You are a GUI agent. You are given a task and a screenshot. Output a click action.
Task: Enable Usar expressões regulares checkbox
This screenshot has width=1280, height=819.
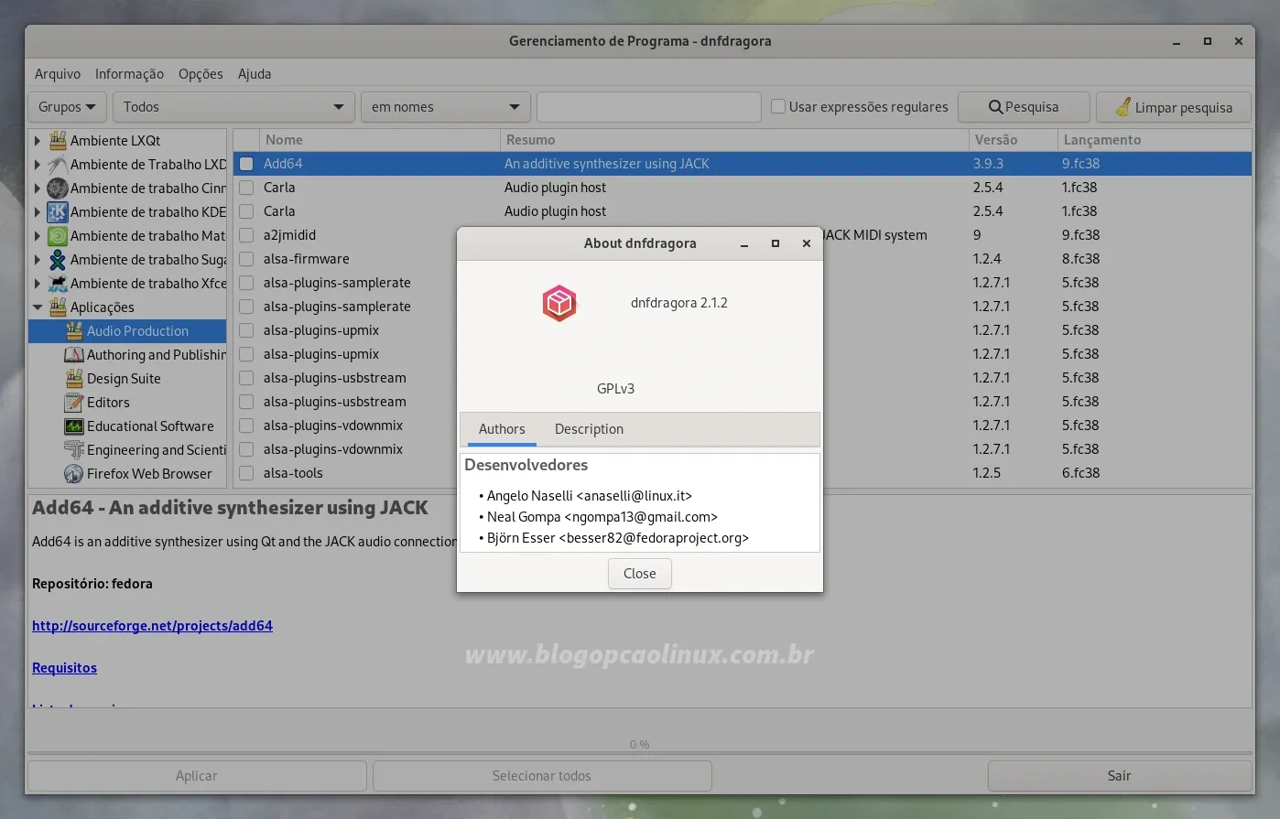[778, 107]
